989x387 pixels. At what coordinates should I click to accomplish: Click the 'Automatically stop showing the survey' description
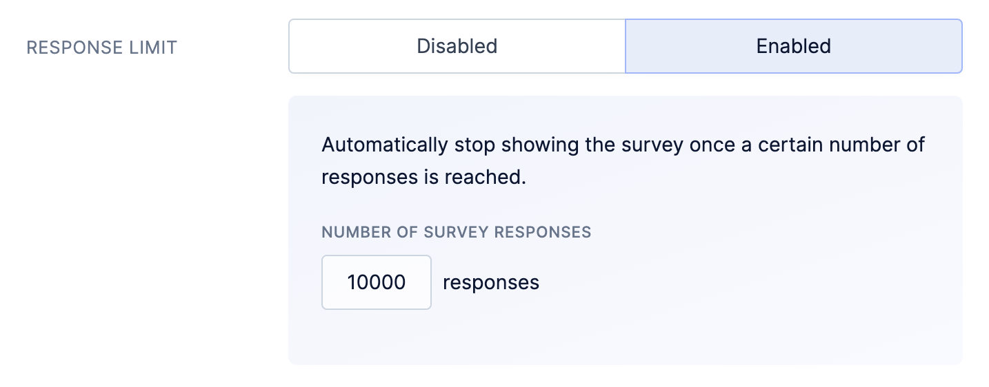click(623, 161)
